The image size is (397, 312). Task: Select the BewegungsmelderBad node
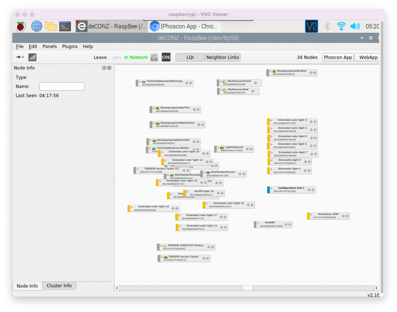click(x=292, y=72)
